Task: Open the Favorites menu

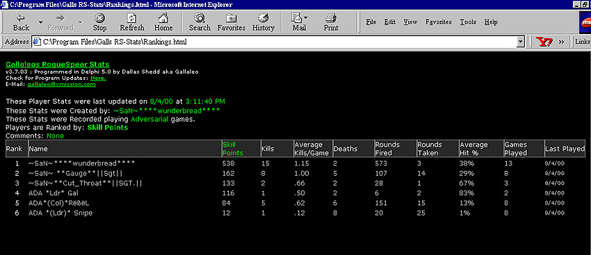Action: pyautogui.click(x=438, y=22)
